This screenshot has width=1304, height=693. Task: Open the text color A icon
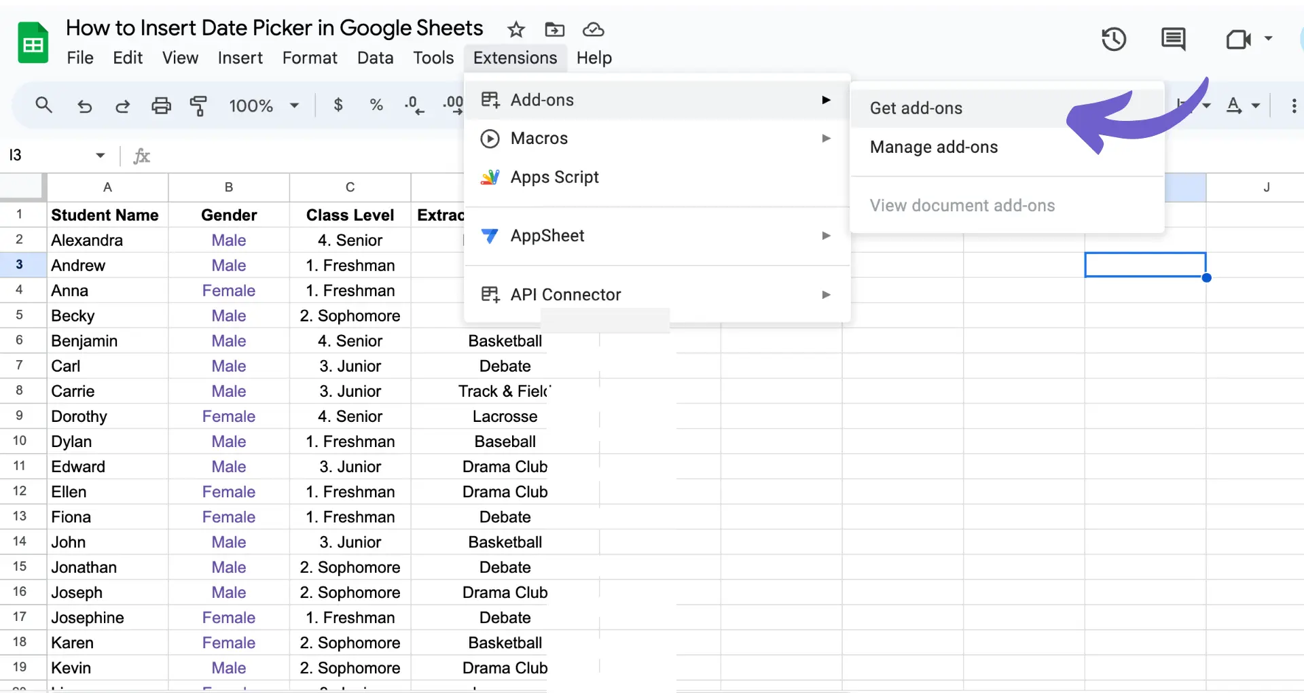coord(1233,105)
